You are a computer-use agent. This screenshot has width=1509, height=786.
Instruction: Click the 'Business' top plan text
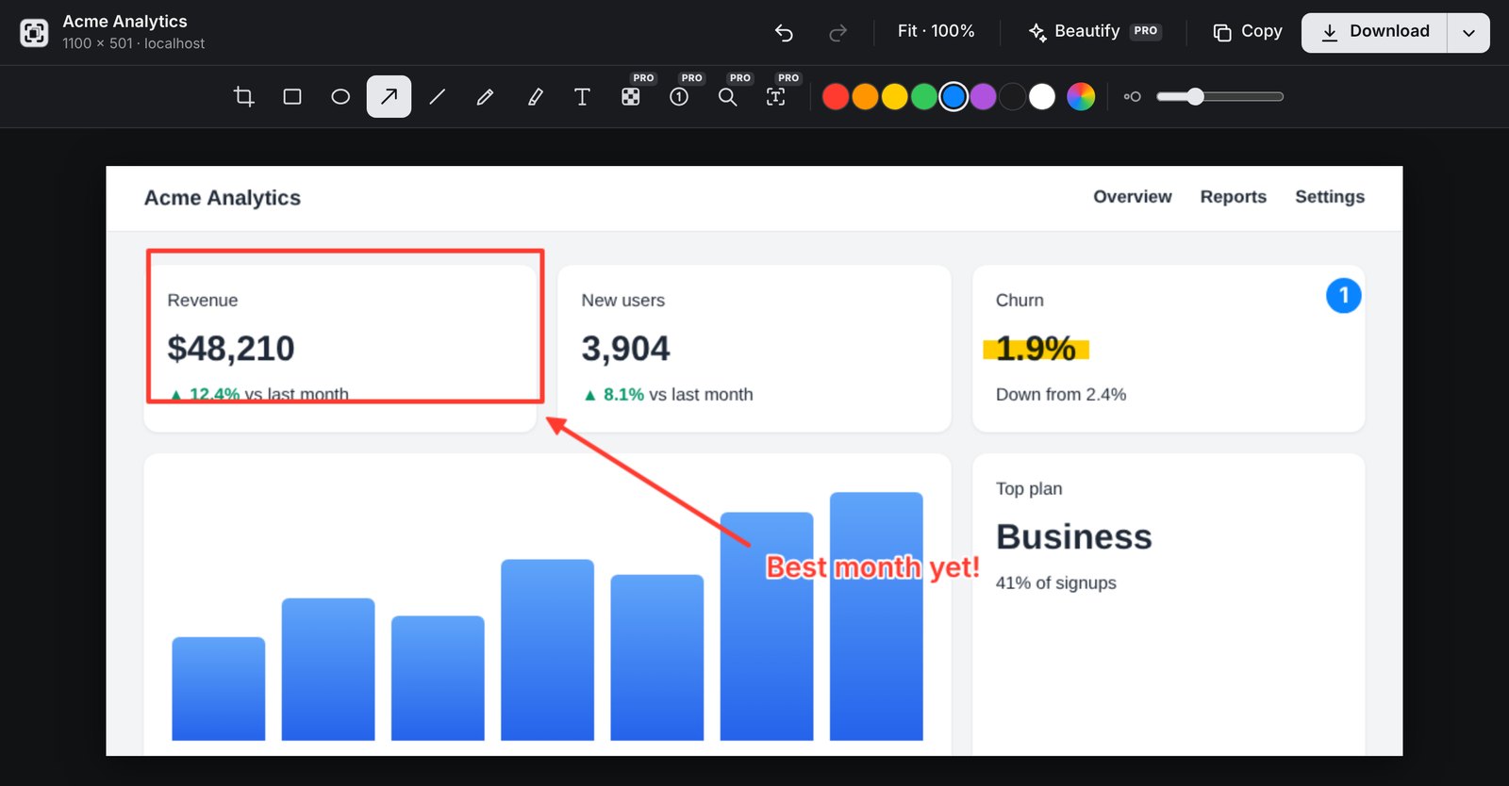[1073, 536]
